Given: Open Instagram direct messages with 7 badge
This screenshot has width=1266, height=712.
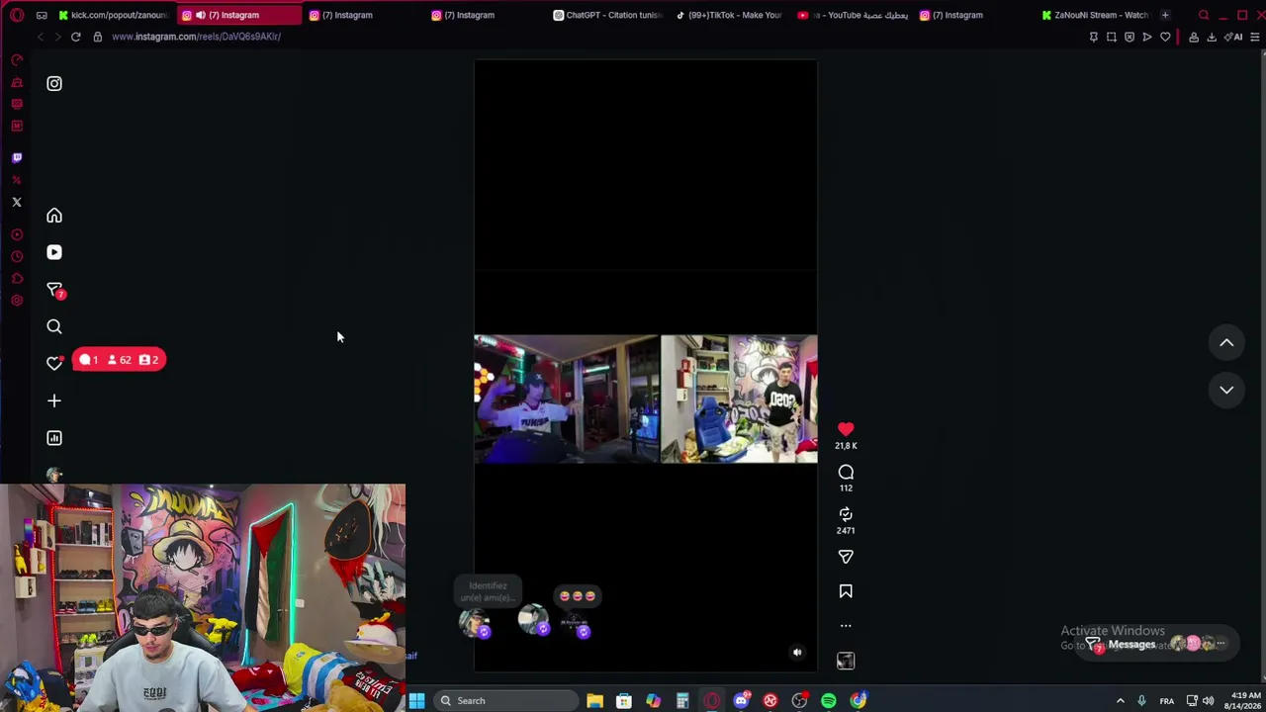Looking at the screenshot, I should 55,290.
